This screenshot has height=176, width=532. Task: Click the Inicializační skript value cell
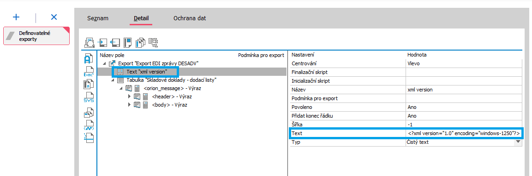point(464,81)
